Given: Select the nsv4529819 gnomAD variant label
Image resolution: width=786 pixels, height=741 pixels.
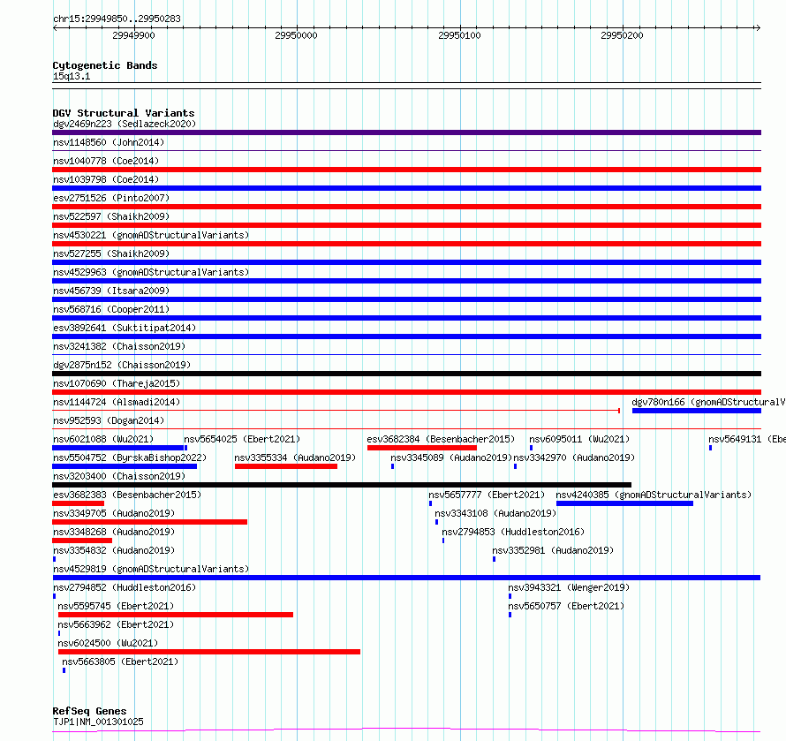Looking at the screenshot, I should pyautogui.click(x=151, y=569).
